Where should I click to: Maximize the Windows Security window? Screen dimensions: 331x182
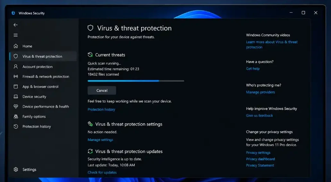click(303, 12)
